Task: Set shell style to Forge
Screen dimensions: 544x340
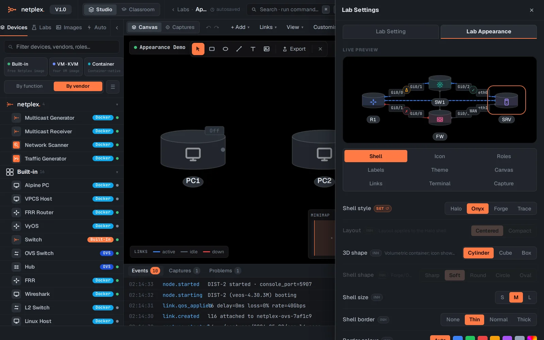Action: [501, 209]
